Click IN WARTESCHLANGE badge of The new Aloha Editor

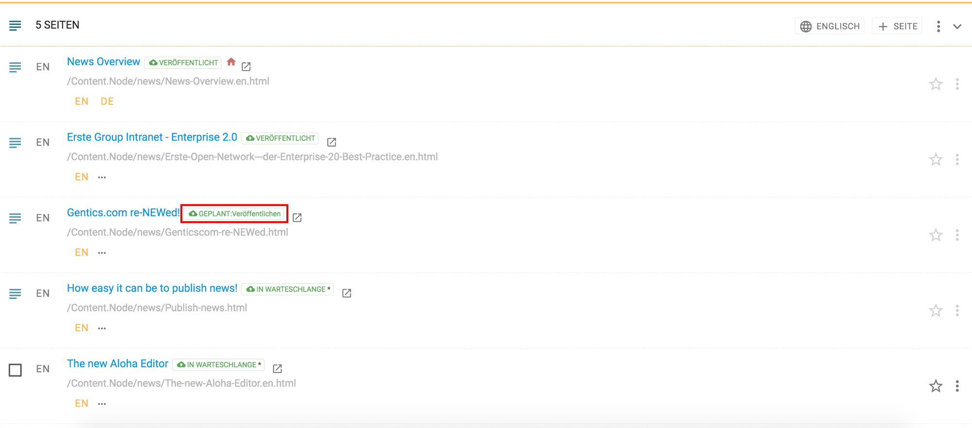point(219,364)
